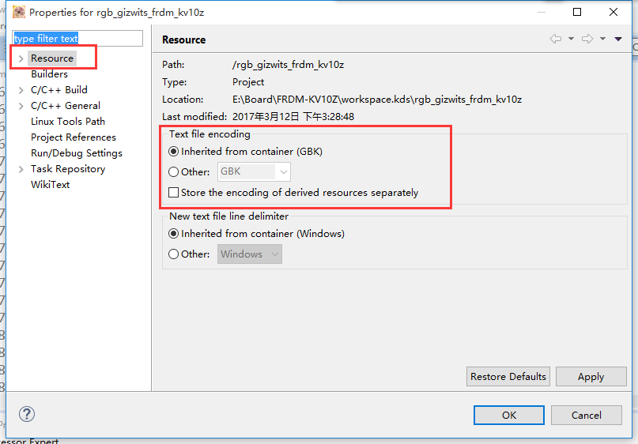Select Run/Debug Settings in the tree
The height and width of the screenshot is (444, 638).
point(77,153)
